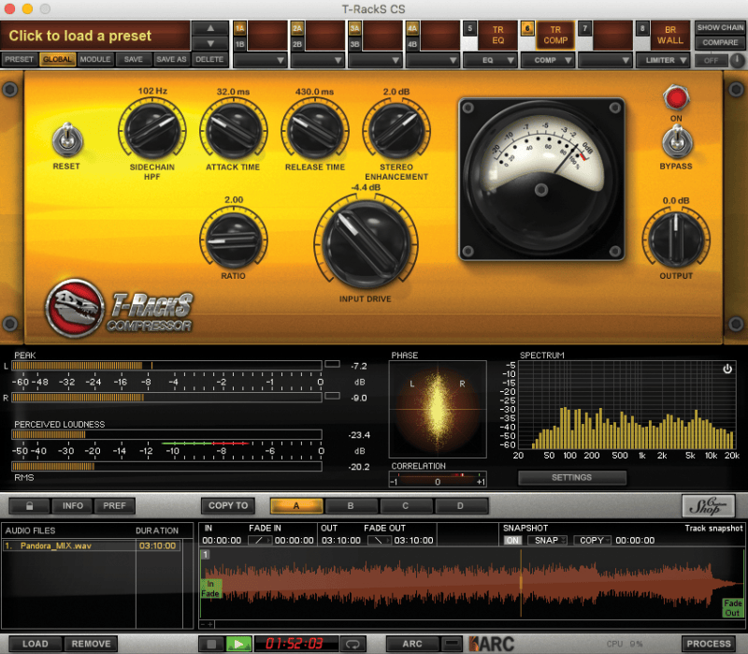The width and height of the screenshot is (748, 654).
Task: Open slot 3 module dropdown
Action: 375,60
